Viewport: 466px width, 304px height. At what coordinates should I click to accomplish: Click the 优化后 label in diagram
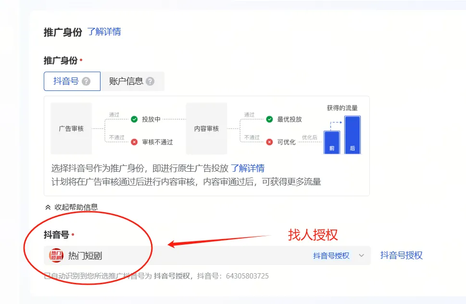click(x=309, y=137)
